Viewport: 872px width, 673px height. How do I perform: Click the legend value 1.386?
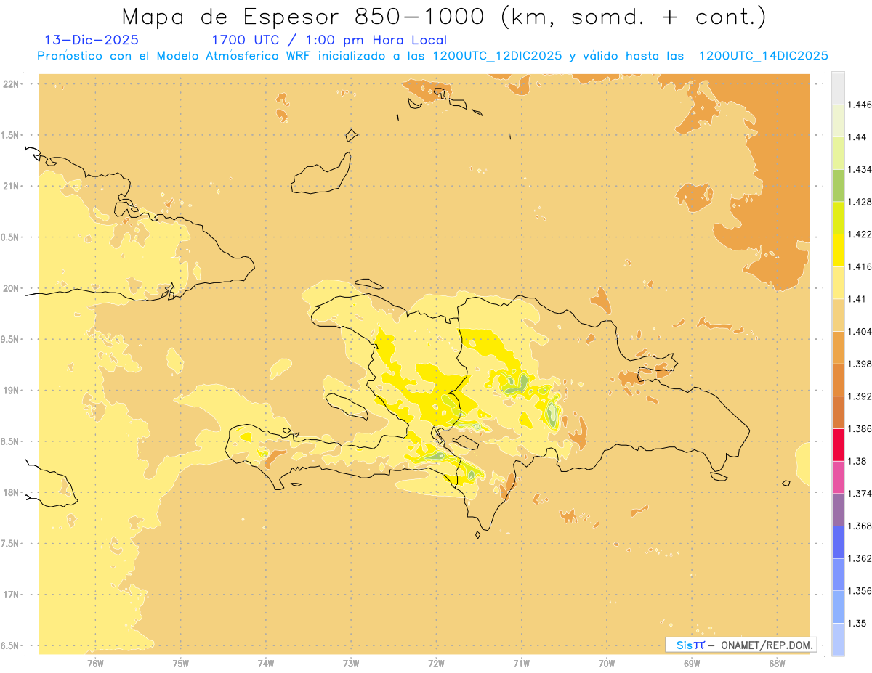pos(859,428)
